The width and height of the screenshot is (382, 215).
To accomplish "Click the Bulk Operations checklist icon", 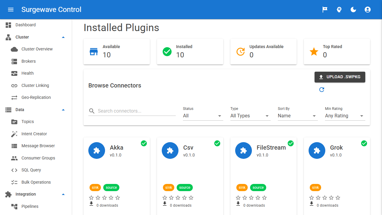I will point(14,182).
